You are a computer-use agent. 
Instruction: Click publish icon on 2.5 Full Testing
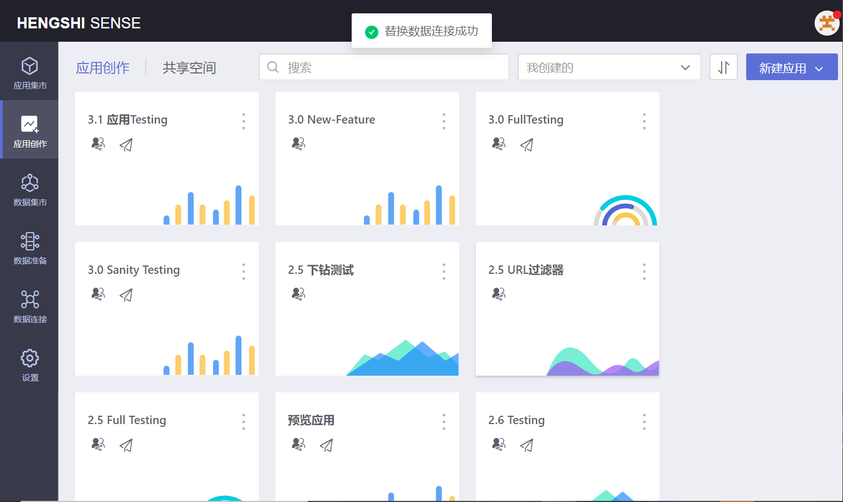[126, 445]
